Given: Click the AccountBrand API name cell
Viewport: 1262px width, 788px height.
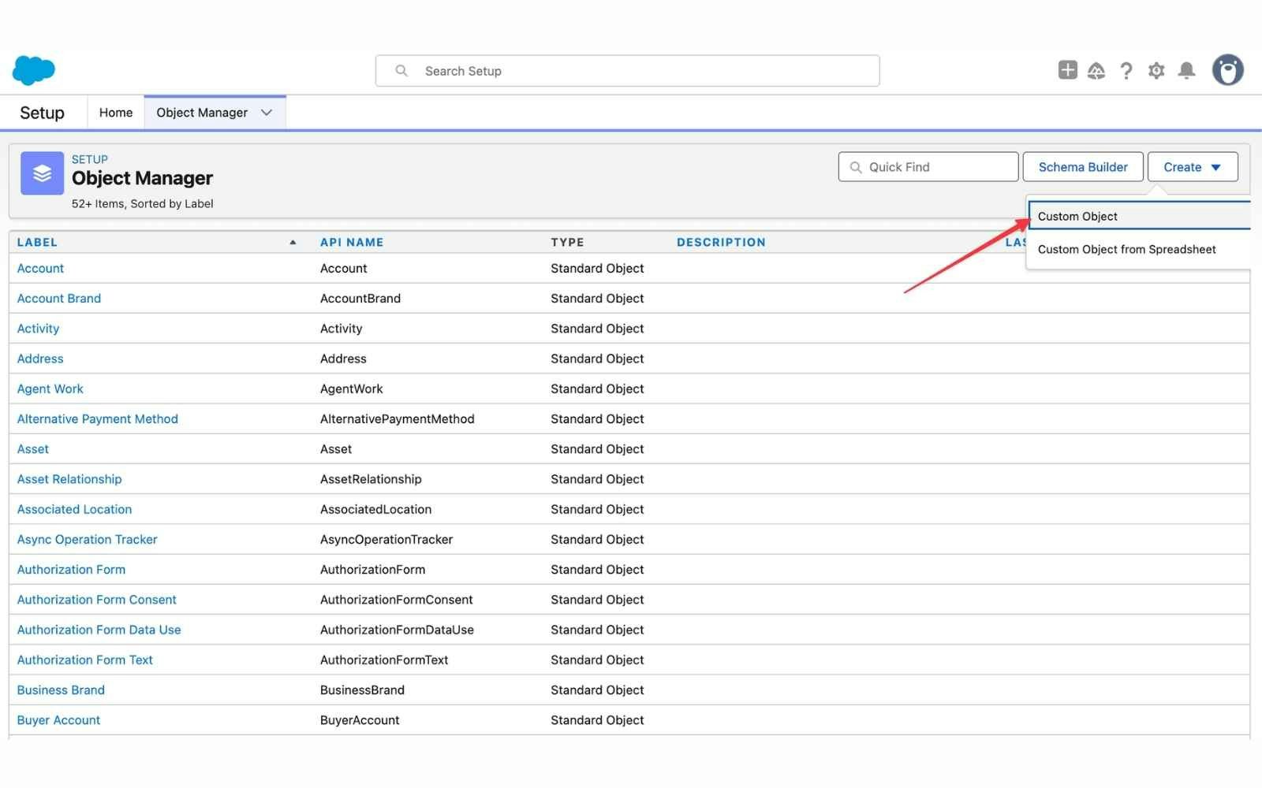Looking at the screenshot, I should point(360,299).
